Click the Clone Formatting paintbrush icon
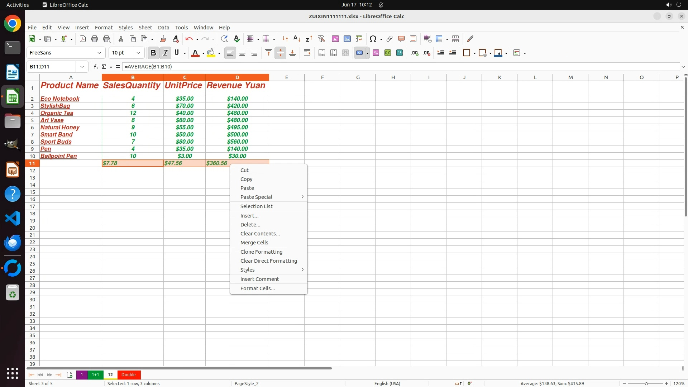Viewport: 688px width, 387px height. coord(163,39)
